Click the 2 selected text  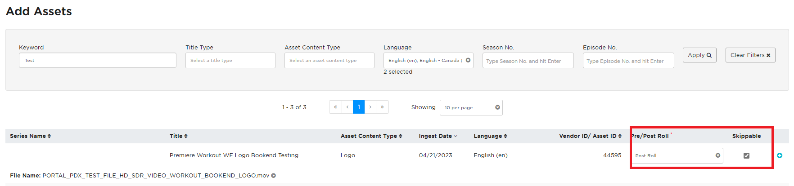click(398, 72)
